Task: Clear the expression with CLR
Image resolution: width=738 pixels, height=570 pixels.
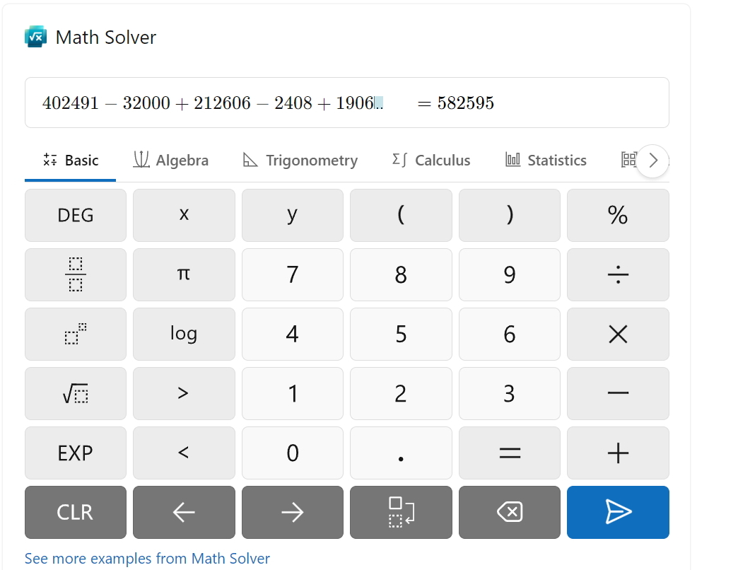Action: click(x=76, y=512)
